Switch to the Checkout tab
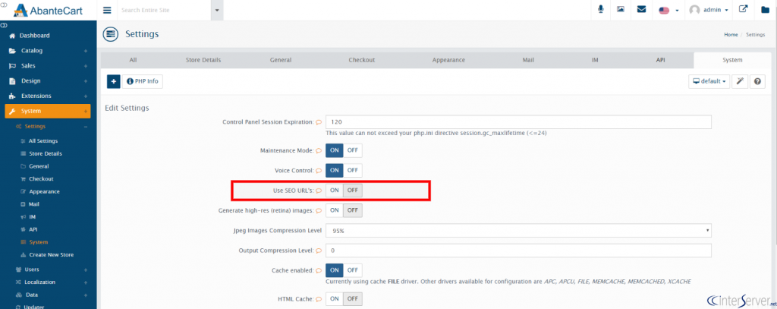Viewport: 777px width, 309px height. tap(361, 60)
